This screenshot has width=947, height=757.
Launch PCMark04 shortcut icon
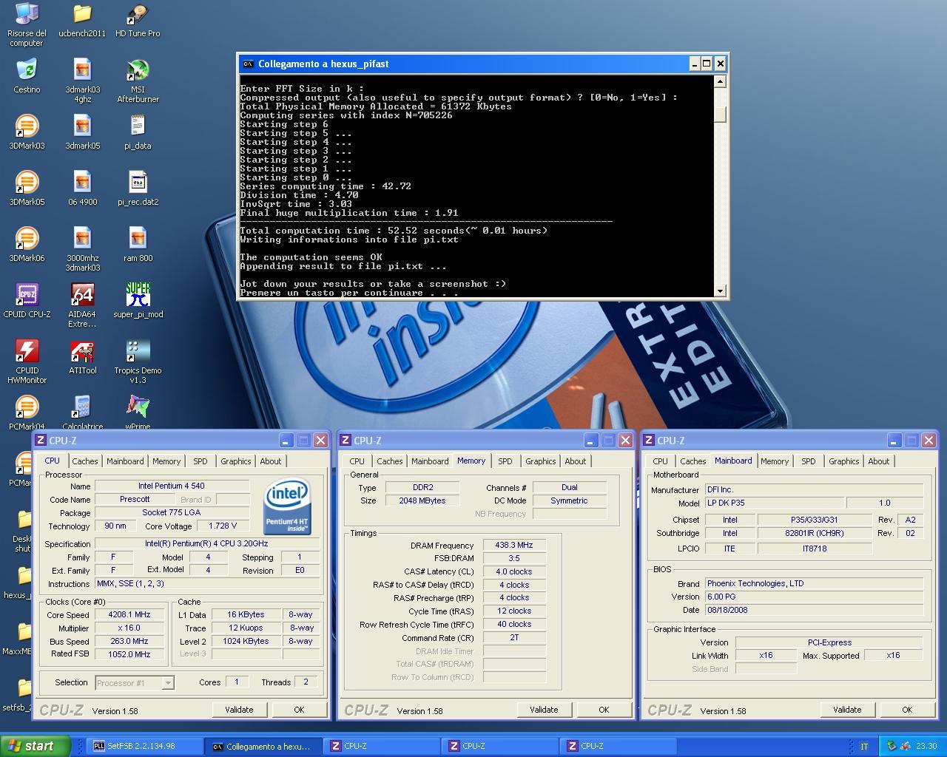coord(27,413)
